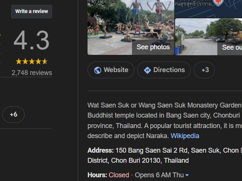Click the Website button label
This screenshot has height=181, width=242.
click(116, 70)
